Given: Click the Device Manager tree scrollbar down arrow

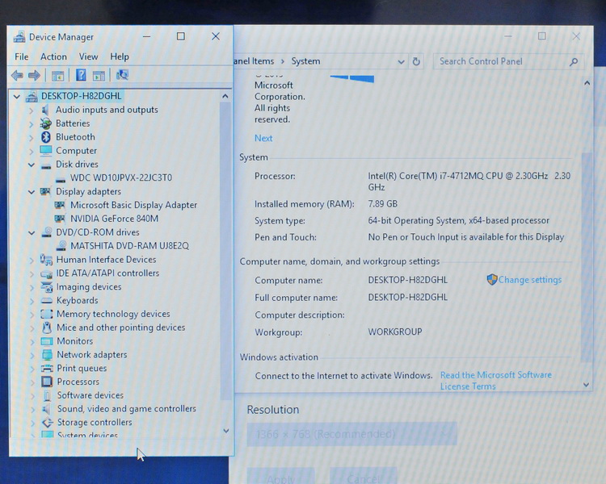Looking at the screenshot, I should pos(226,431).
